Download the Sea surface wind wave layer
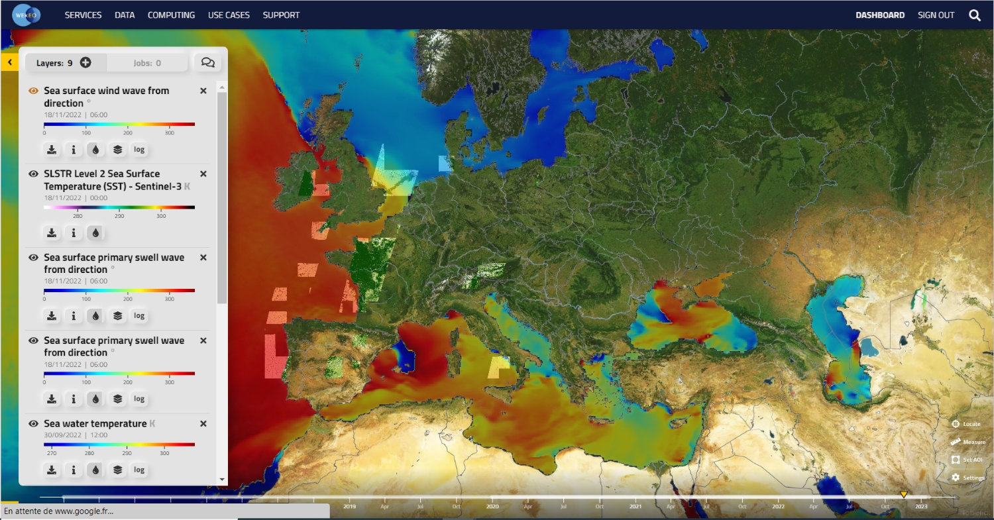This screenshot has height=520, width=994. click(x=52, y=150)
